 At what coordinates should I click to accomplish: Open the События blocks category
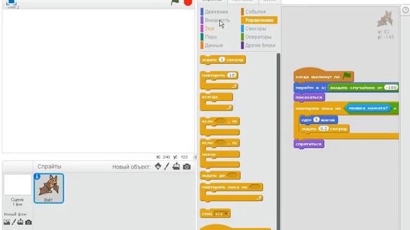(x=256, y=11)
